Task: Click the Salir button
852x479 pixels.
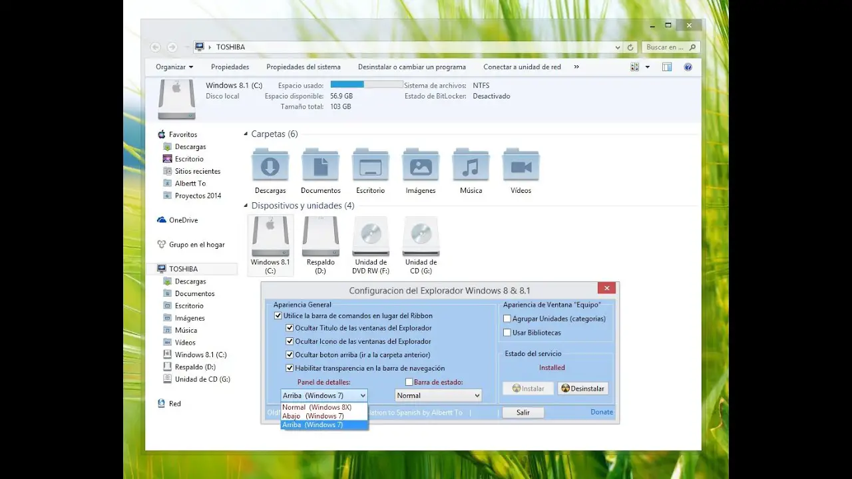Action: click(523, 412)
